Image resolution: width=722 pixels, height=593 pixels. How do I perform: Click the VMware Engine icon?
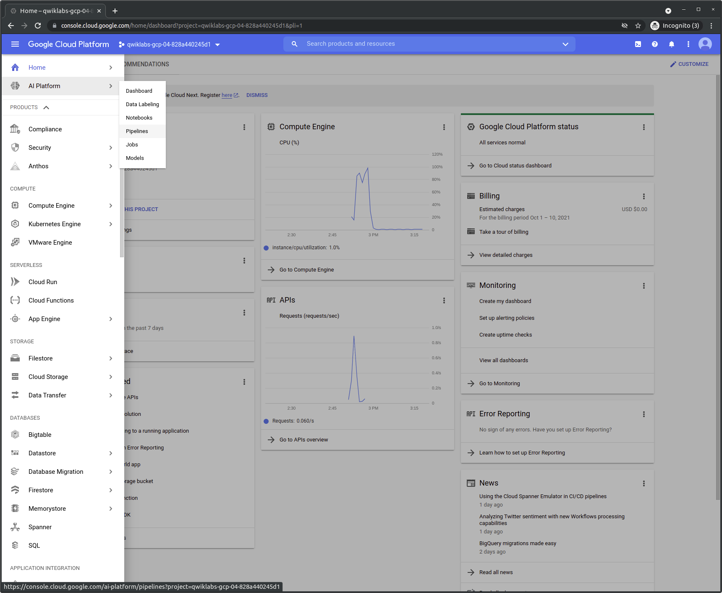pos(15,242)
